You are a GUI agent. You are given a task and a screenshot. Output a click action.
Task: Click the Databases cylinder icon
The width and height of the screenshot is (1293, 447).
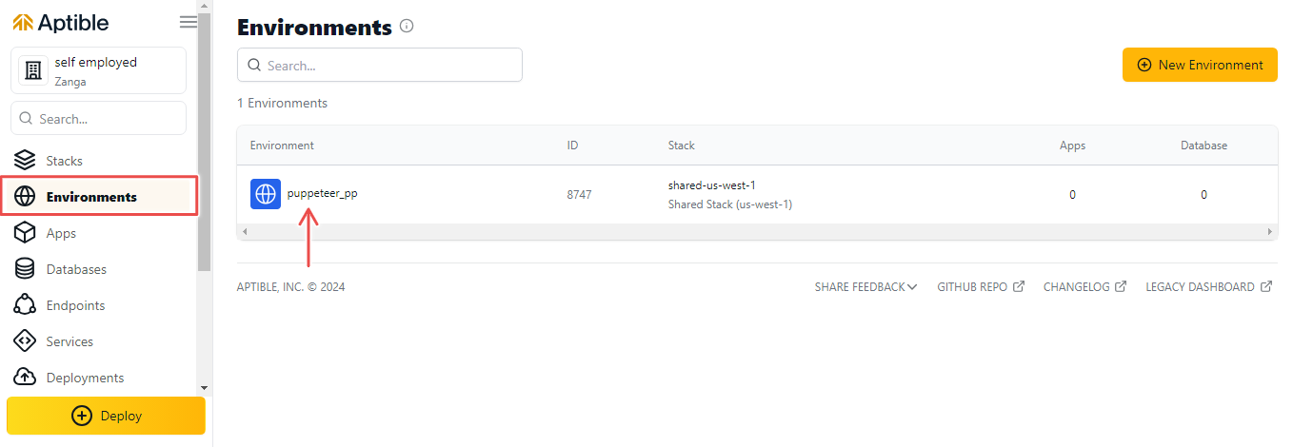26,269
